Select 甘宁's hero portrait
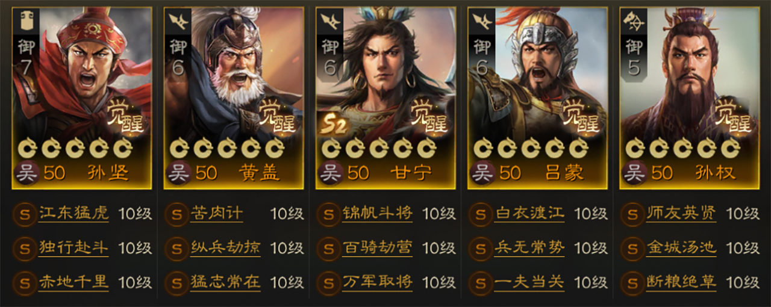The image size is (771, 307). pos(385,98)
